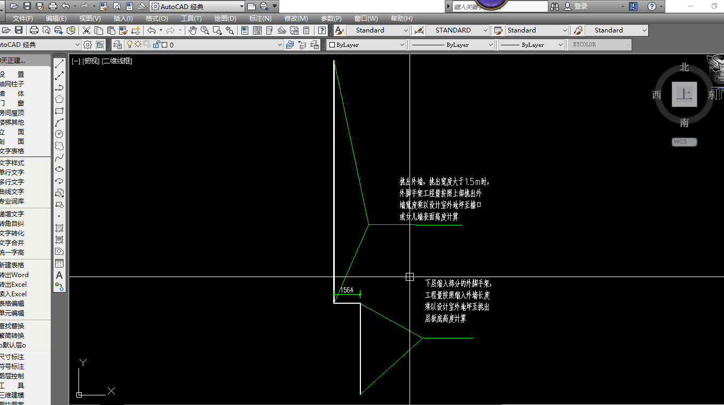The image size is (724, 405).
Task: Toggle the layer freeze sun icon
Action: pos(138,45)
